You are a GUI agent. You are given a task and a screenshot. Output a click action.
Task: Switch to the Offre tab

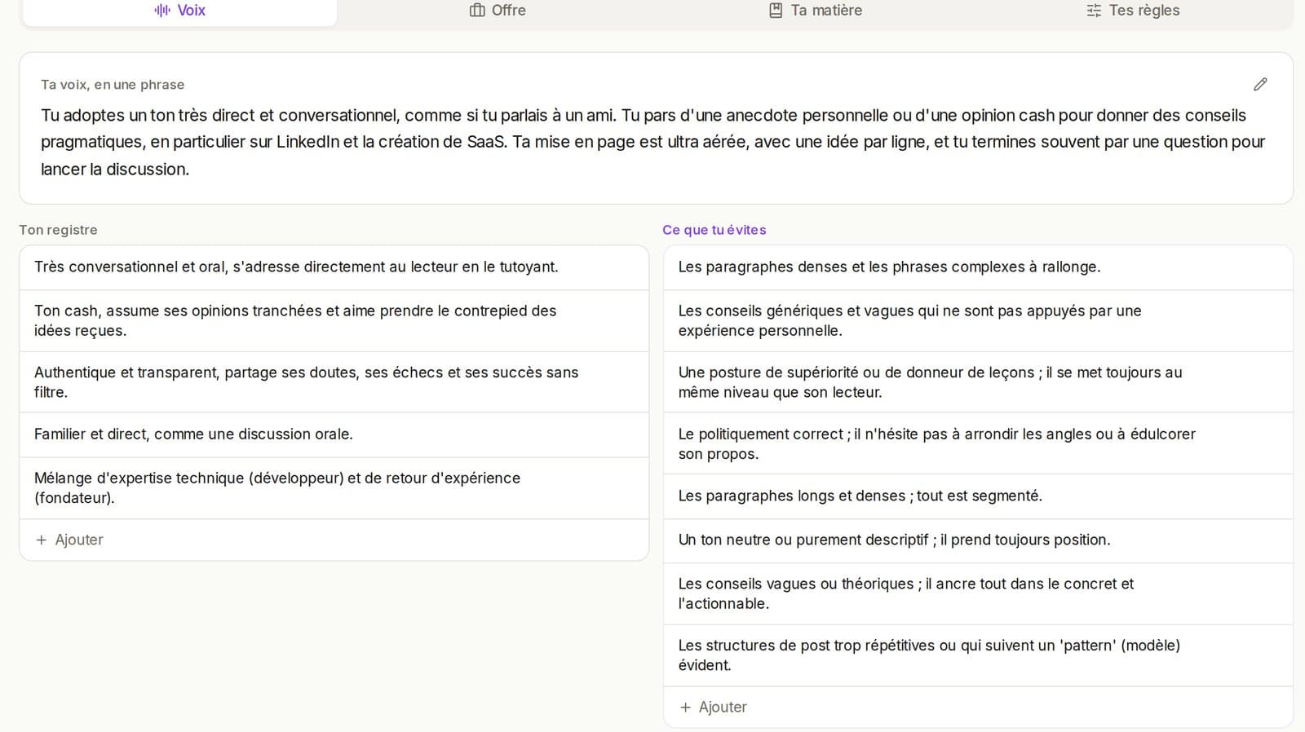click(498, 11)
